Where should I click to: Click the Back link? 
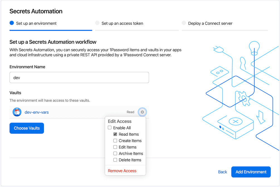pyautogui.click(x=222, y=172)
